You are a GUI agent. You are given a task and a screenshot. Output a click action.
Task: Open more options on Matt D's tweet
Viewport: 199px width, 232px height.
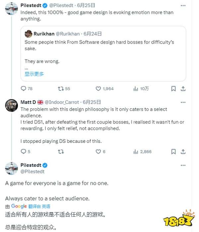[183, 102]
